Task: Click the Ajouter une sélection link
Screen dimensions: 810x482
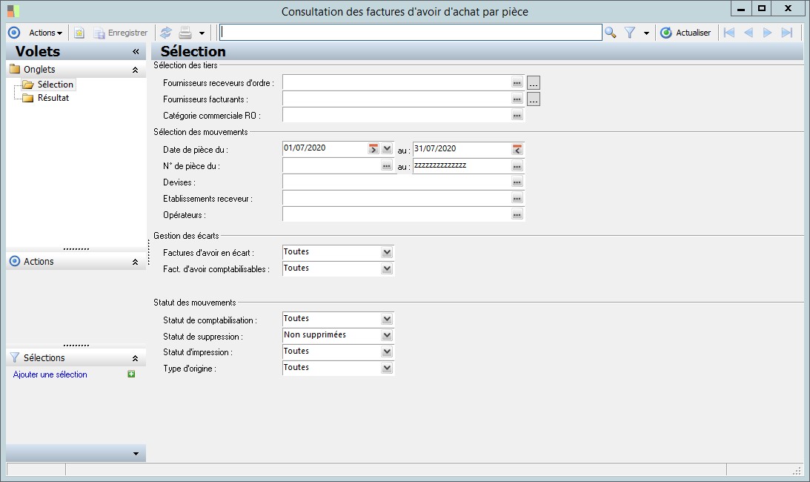Action: tap(50, 374)
